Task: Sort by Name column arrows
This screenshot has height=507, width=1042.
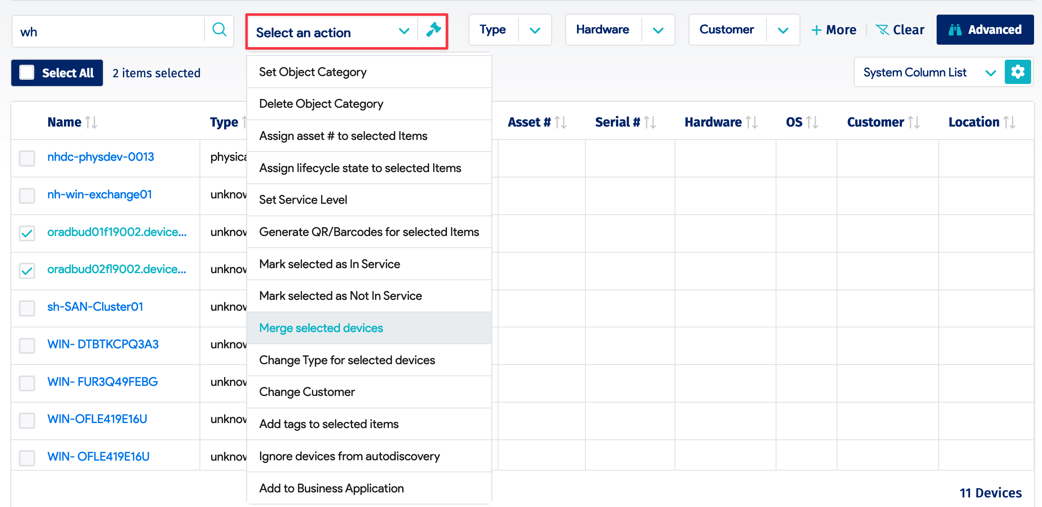Action: [x=91, y=122]
